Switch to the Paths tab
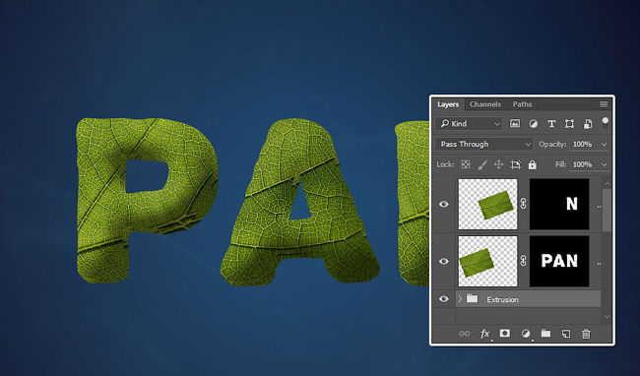The height and width of the screenshot is (376, 640). coord(522,104)
